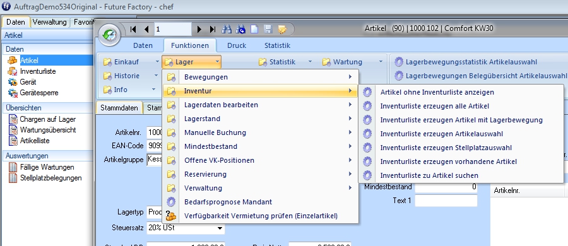Open the Reservierung submenu entry
This screenshot has width=568, height=246.
click(x=261, y=174)
